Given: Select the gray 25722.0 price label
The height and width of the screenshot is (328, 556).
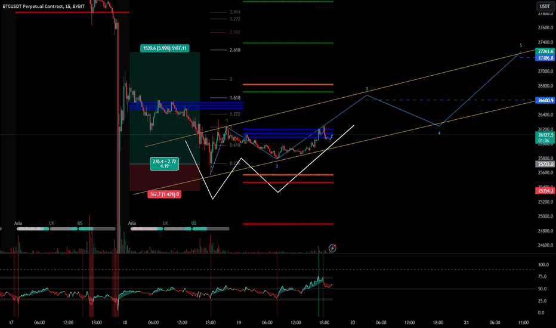Looking at the screenshot, I should [545, 164].
